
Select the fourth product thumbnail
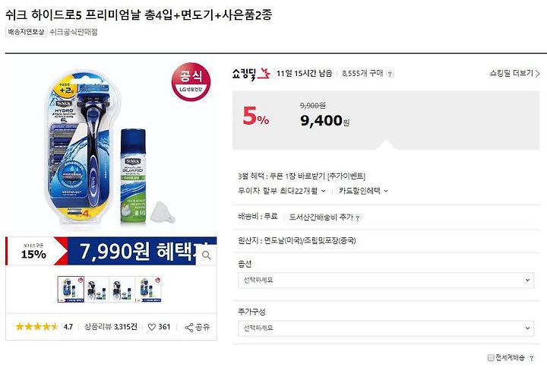click(148, 290)
